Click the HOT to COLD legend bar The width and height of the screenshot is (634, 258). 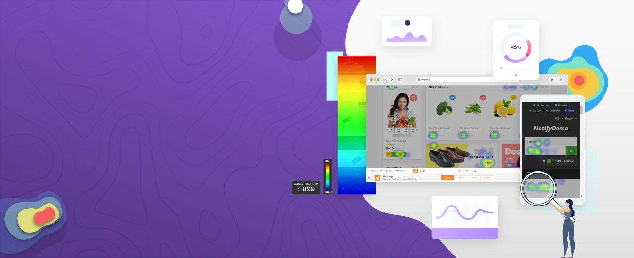pyautogui.click(x=328, y=176)
